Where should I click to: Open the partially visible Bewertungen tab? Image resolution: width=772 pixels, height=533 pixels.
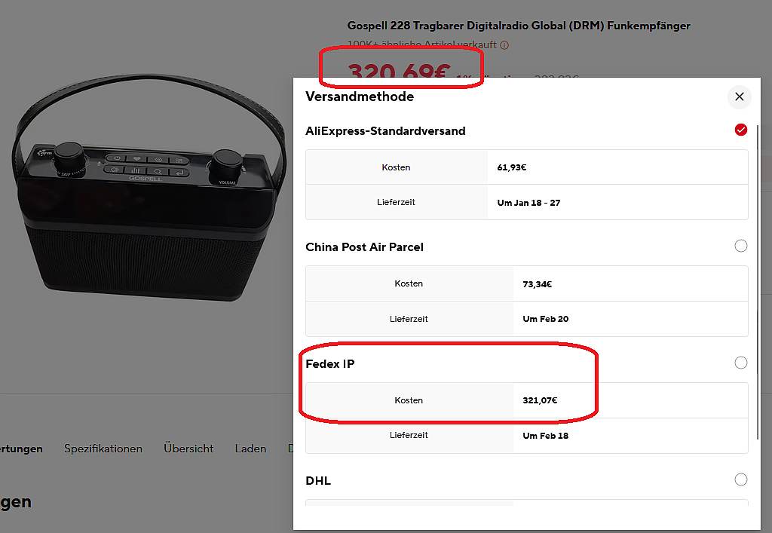[21, 449]
